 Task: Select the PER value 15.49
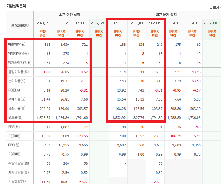tap(46, 136)
